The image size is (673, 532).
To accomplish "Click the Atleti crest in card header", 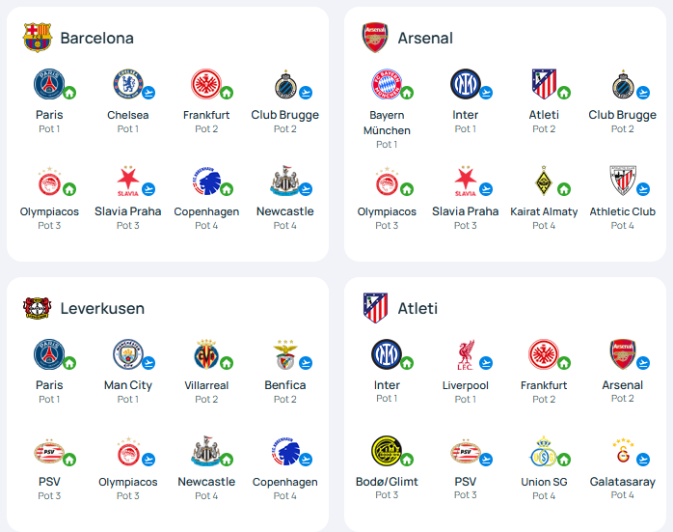I will click(x=375, y=308).
